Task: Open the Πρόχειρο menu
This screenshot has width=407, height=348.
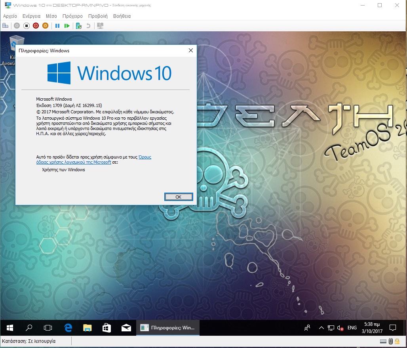Action: pyautogui.click(x=73, y=16)
